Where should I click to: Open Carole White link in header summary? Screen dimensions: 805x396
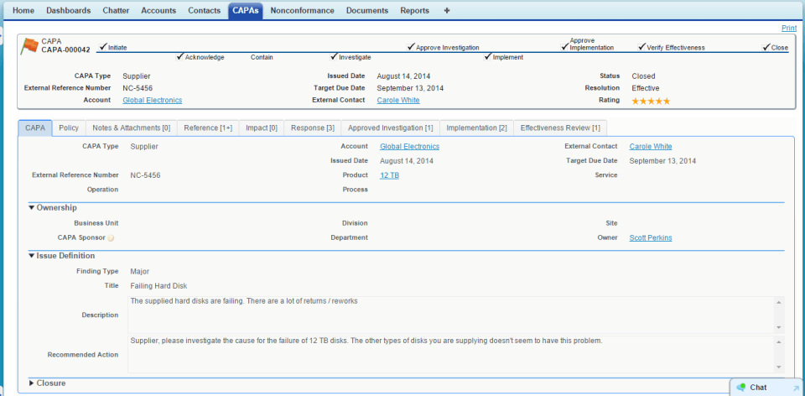pos(398,101)
